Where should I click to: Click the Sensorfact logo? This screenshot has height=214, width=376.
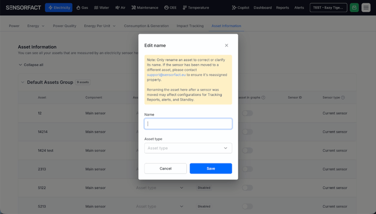click(x=24, y=8)
